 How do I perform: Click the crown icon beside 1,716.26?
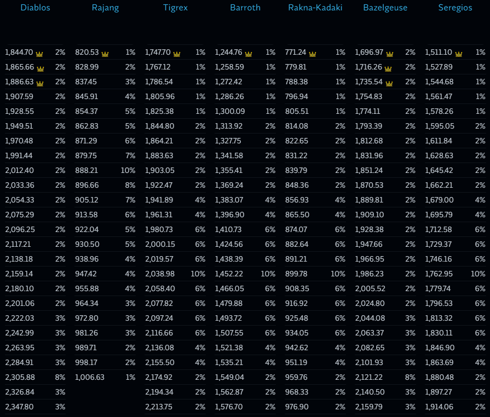pos(388,69)
